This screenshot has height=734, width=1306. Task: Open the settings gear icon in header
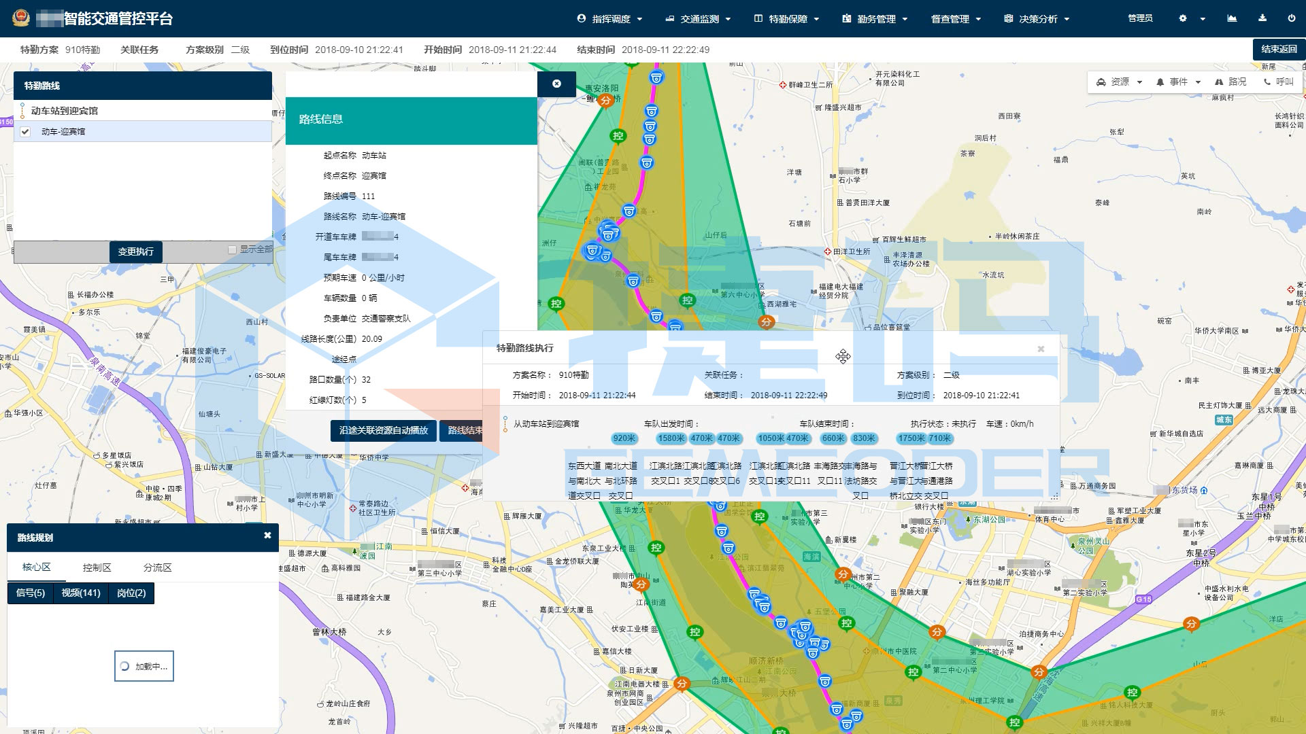point(1183,18)
